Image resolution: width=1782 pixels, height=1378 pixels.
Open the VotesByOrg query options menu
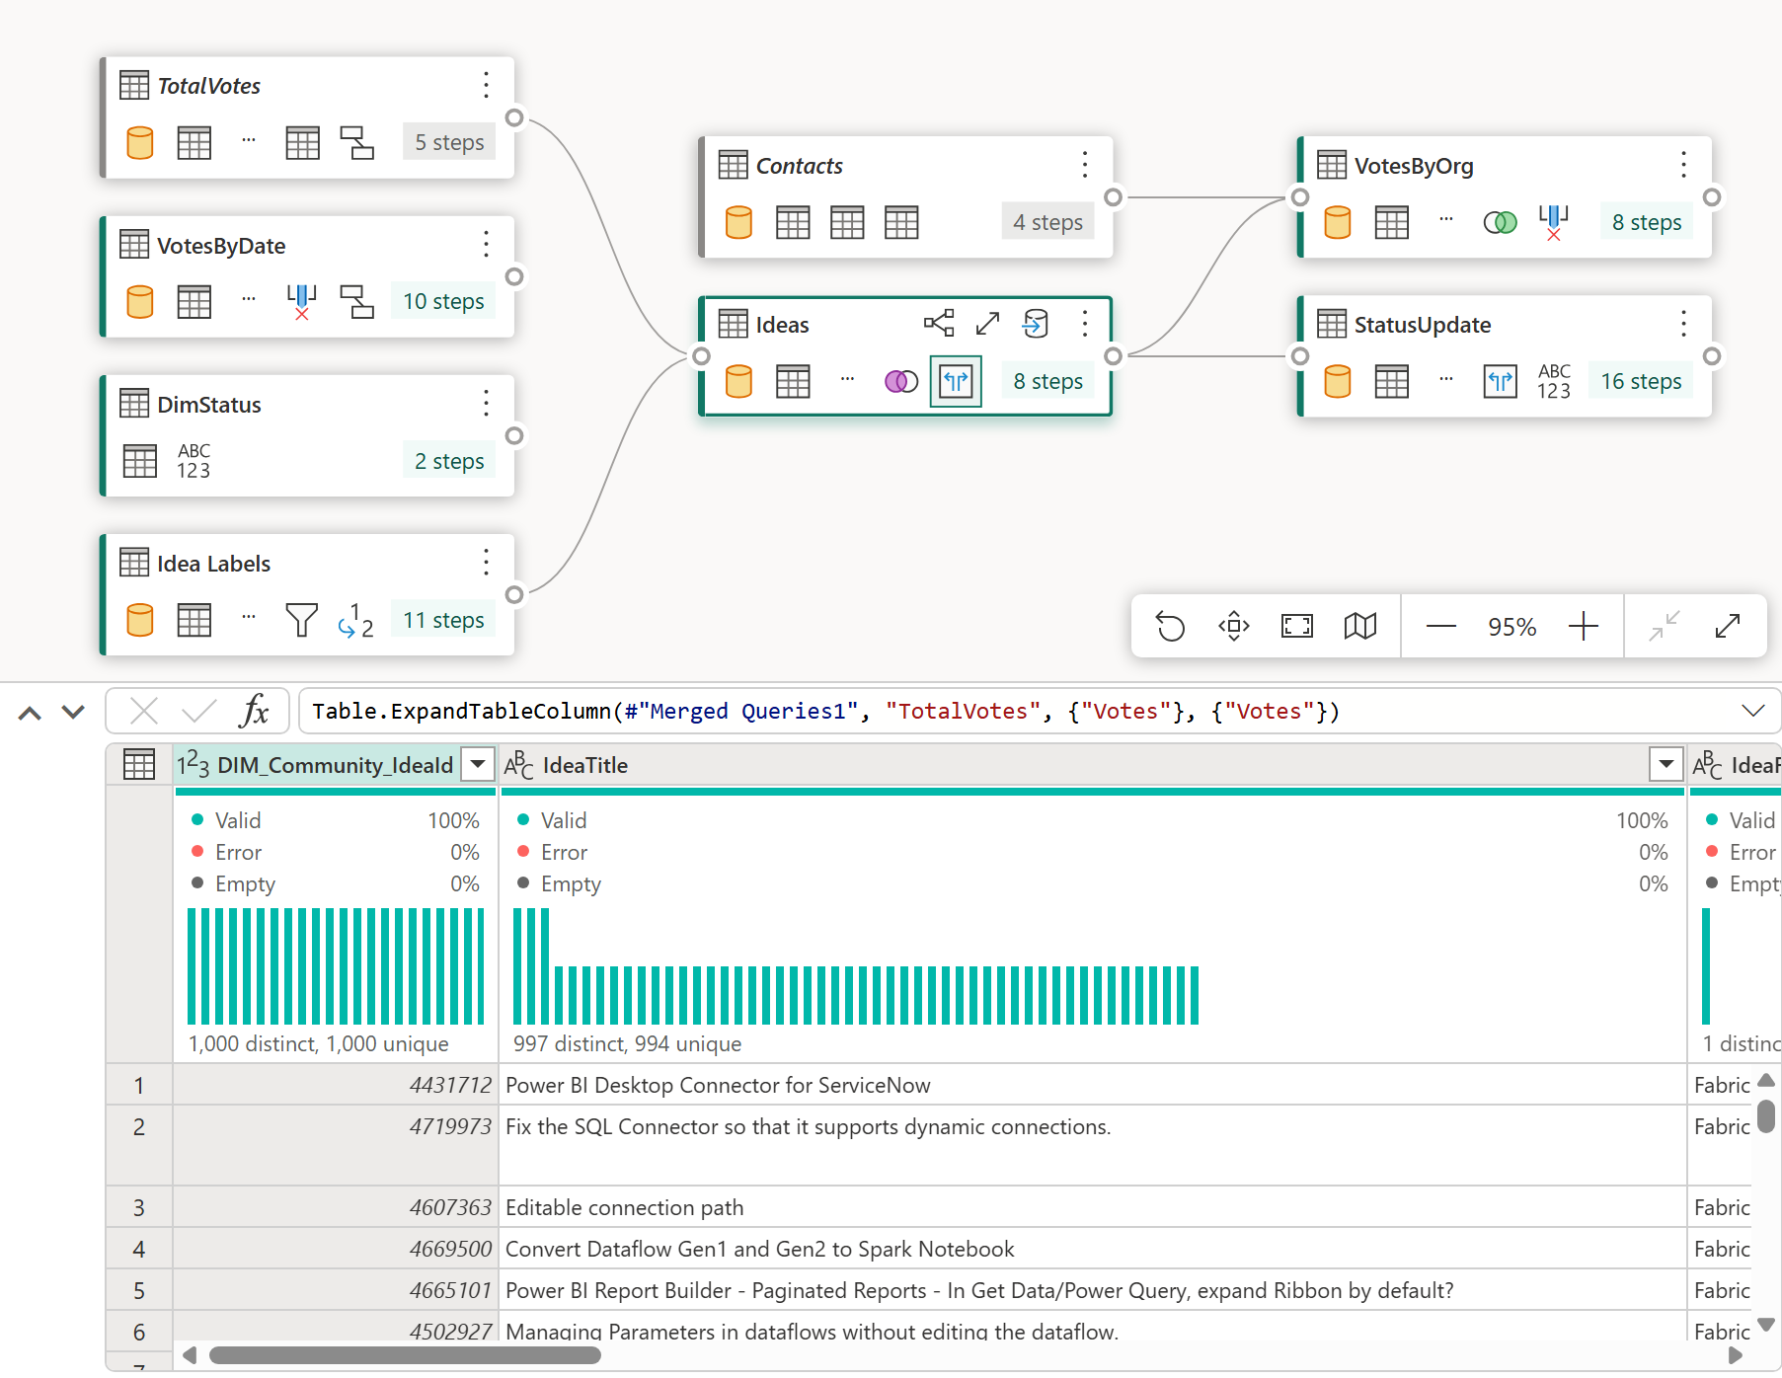coord(1683,165)
